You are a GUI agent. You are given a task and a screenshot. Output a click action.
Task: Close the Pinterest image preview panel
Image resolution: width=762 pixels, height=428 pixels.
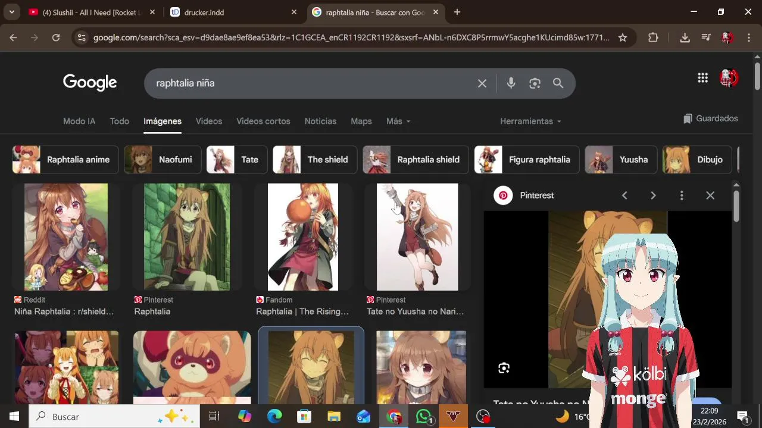710,196
